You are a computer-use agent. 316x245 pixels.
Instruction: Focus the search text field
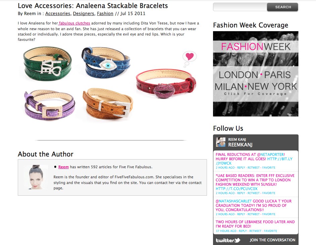[x=240, y=7]
